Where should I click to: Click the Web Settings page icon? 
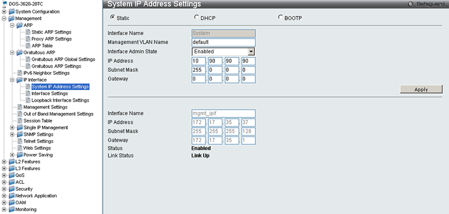click(20, 148)
